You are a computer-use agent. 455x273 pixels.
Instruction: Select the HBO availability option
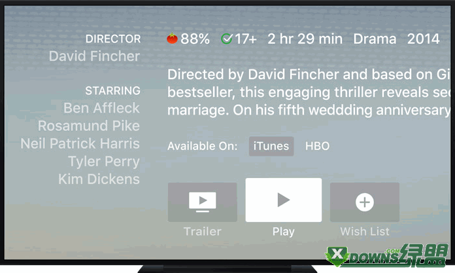tap(317, 146)
